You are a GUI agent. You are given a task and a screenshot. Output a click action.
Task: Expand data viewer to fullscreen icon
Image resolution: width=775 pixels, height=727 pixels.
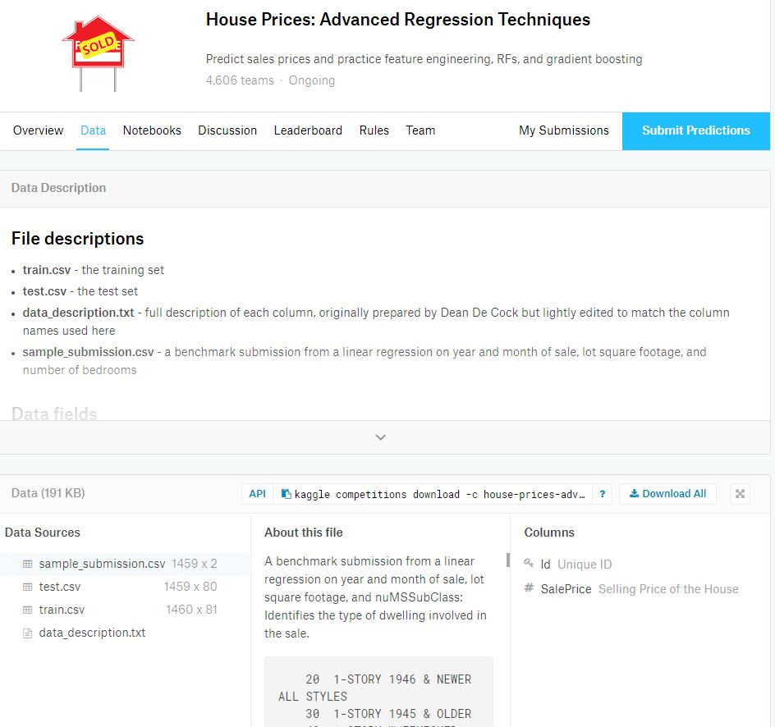click(x=740, y=494)
